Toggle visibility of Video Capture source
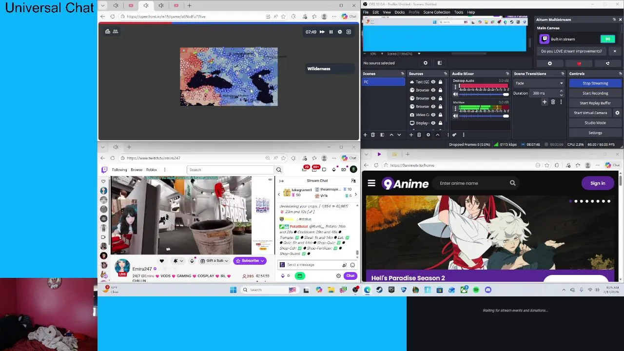The width and height of the screenshot is (624, 351). 433,115
